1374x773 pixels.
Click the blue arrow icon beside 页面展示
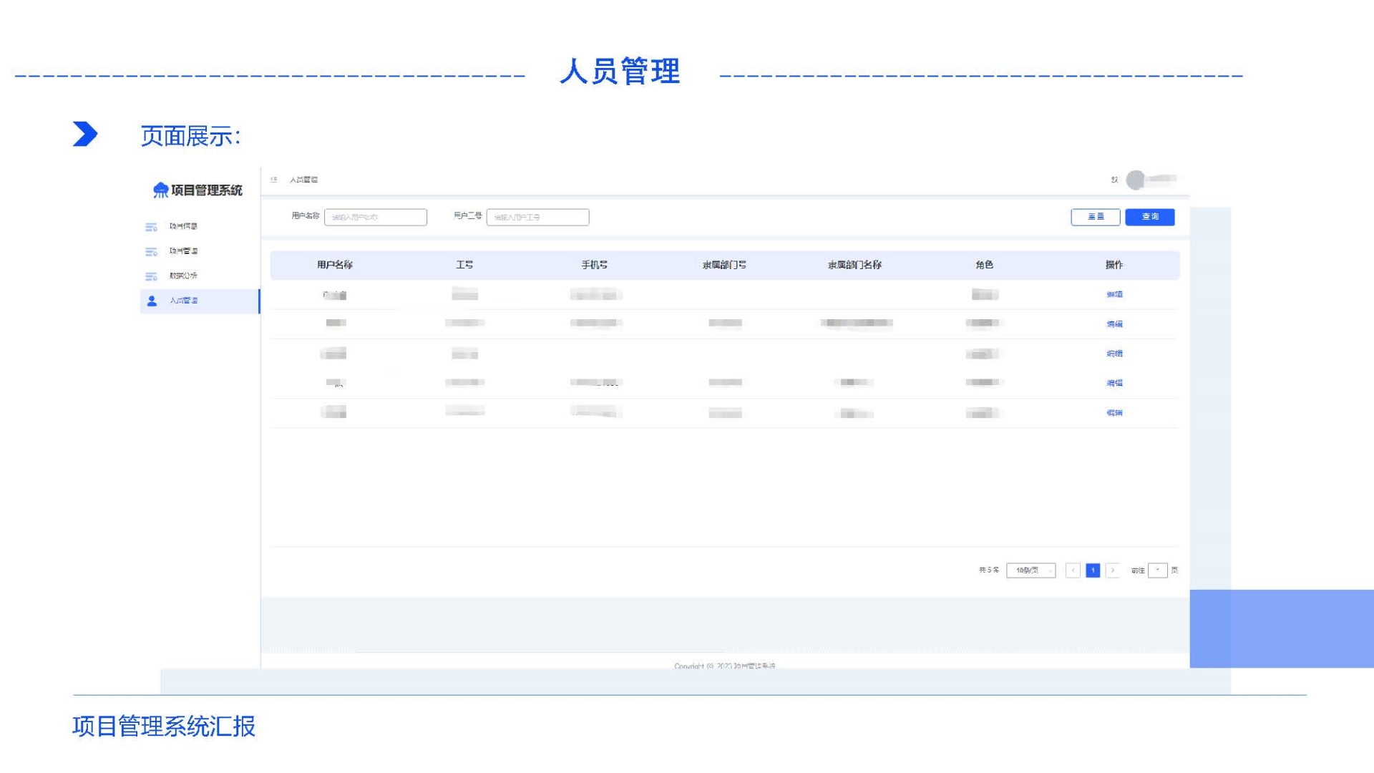(85, 134)
